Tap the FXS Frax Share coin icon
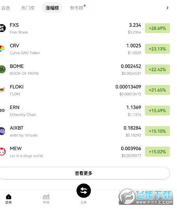The width and height of the screenshot is (177, 209). tap(2, 28)
